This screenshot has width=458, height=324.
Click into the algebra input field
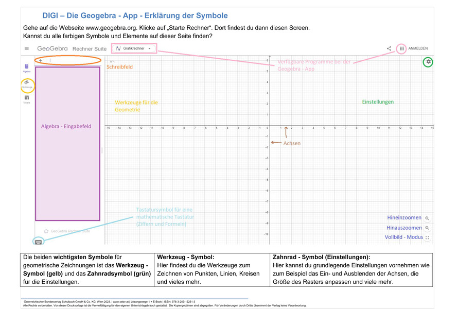tap(72, 60)
